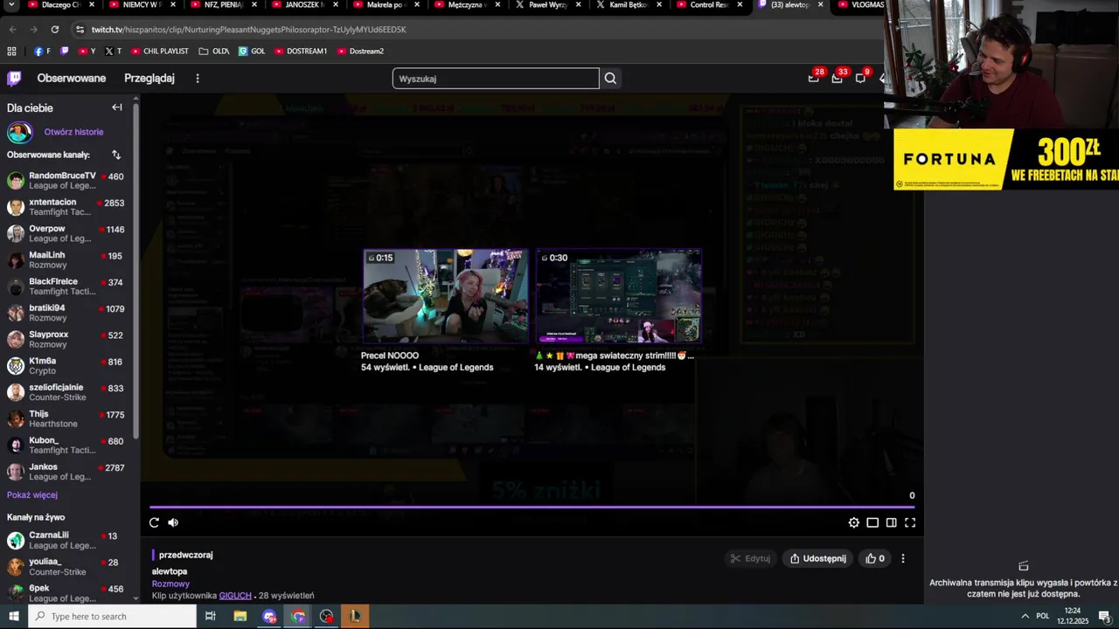Open Kubon_ channel in sidebar
This screenshot has height=629, width=1119.
(66, 445)
